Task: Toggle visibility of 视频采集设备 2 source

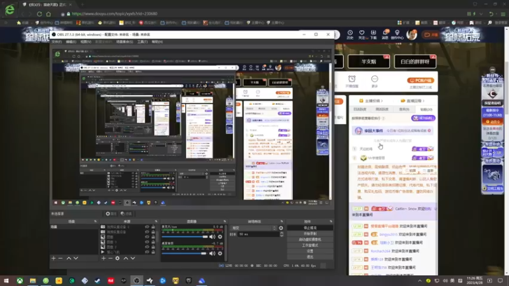Action: 147,227
